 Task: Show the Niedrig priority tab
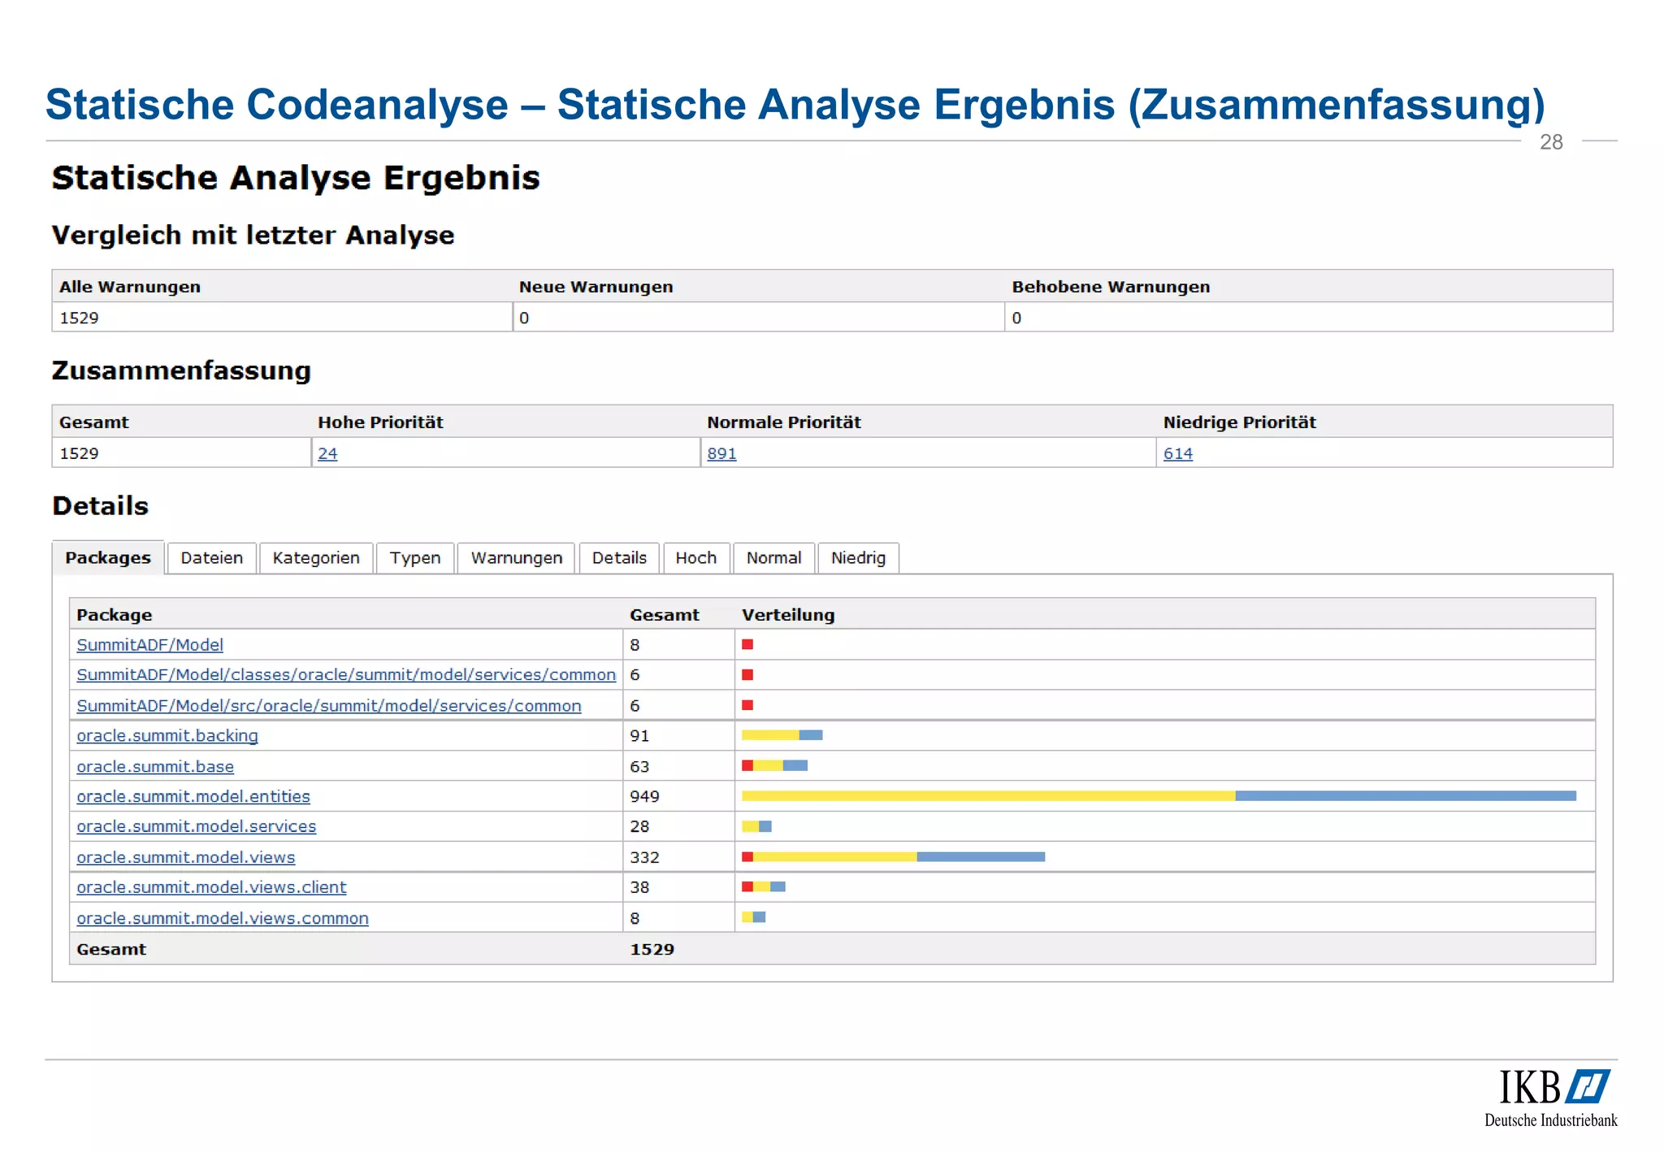tap(858, 557)
